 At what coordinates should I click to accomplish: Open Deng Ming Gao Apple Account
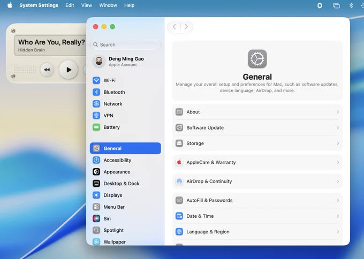[x=125, y=62]
